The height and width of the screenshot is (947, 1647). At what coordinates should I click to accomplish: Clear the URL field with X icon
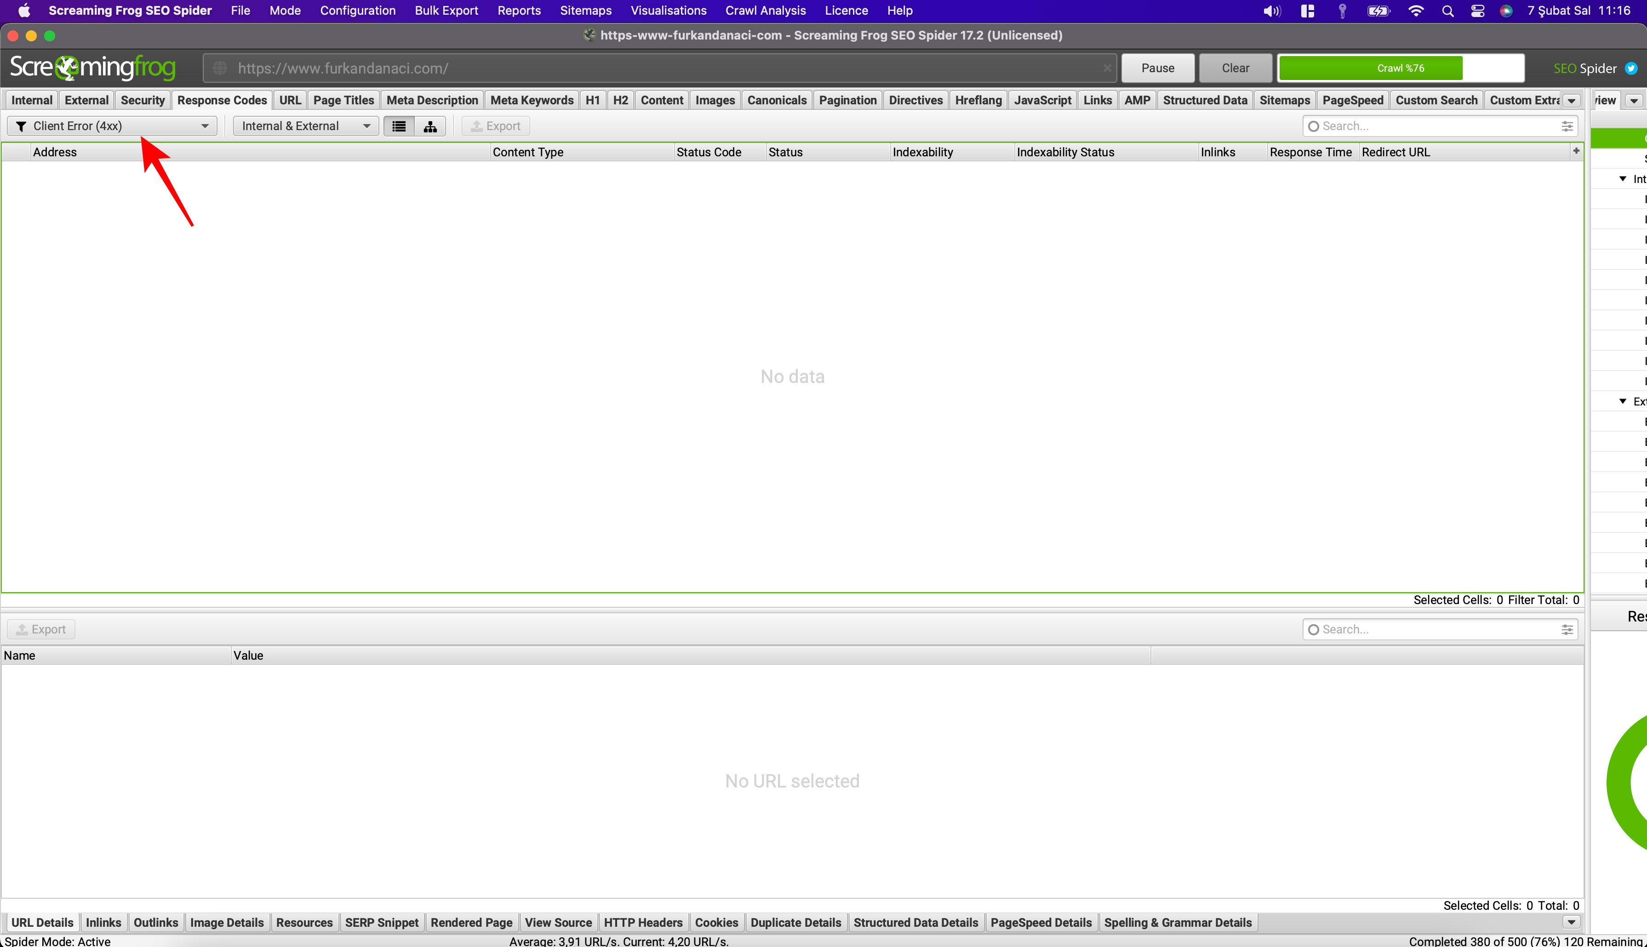(x=1106, y=68)
